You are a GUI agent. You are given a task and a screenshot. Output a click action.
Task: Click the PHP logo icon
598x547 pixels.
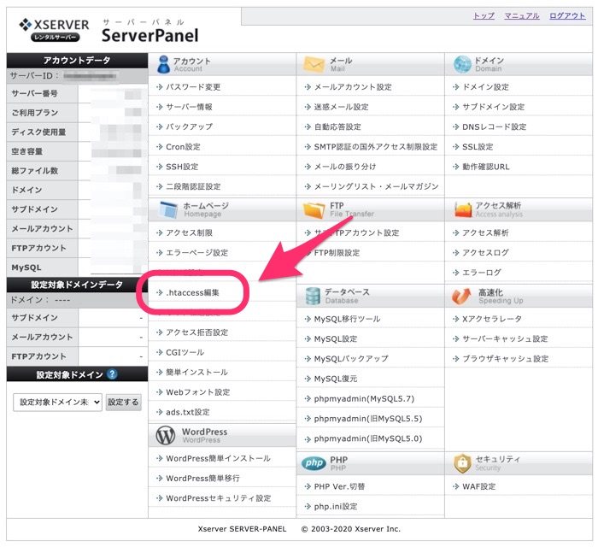(314, 463)
